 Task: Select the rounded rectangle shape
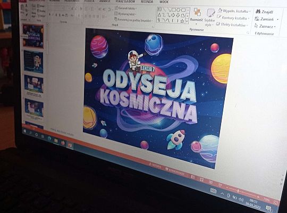183,10
